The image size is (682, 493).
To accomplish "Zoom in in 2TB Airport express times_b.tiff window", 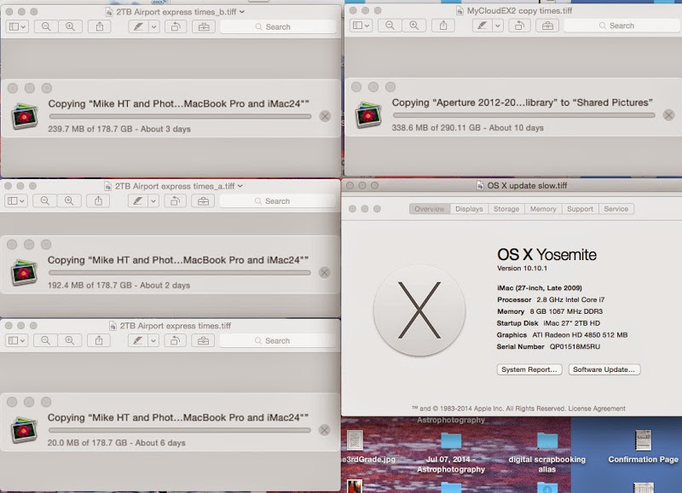I will 70,26.
